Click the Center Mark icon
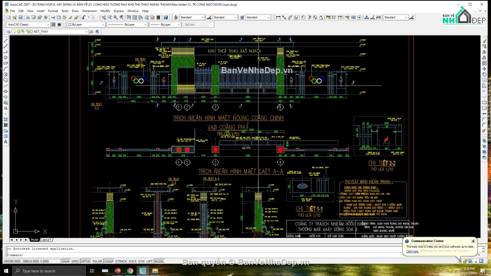 359,17
